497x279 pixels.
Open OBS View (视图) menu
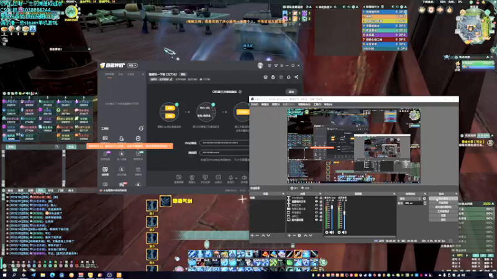pos(276,104)
